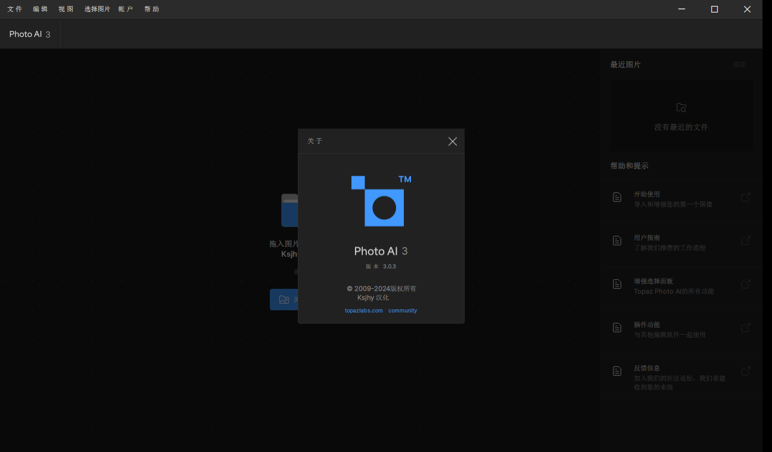
Task: Open the 帐户 menu
Action: pos(126,9)
